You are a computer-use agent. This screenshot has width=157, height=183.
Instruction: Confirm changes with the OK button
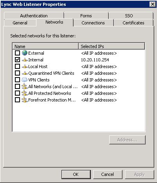(x=76, y=174)
